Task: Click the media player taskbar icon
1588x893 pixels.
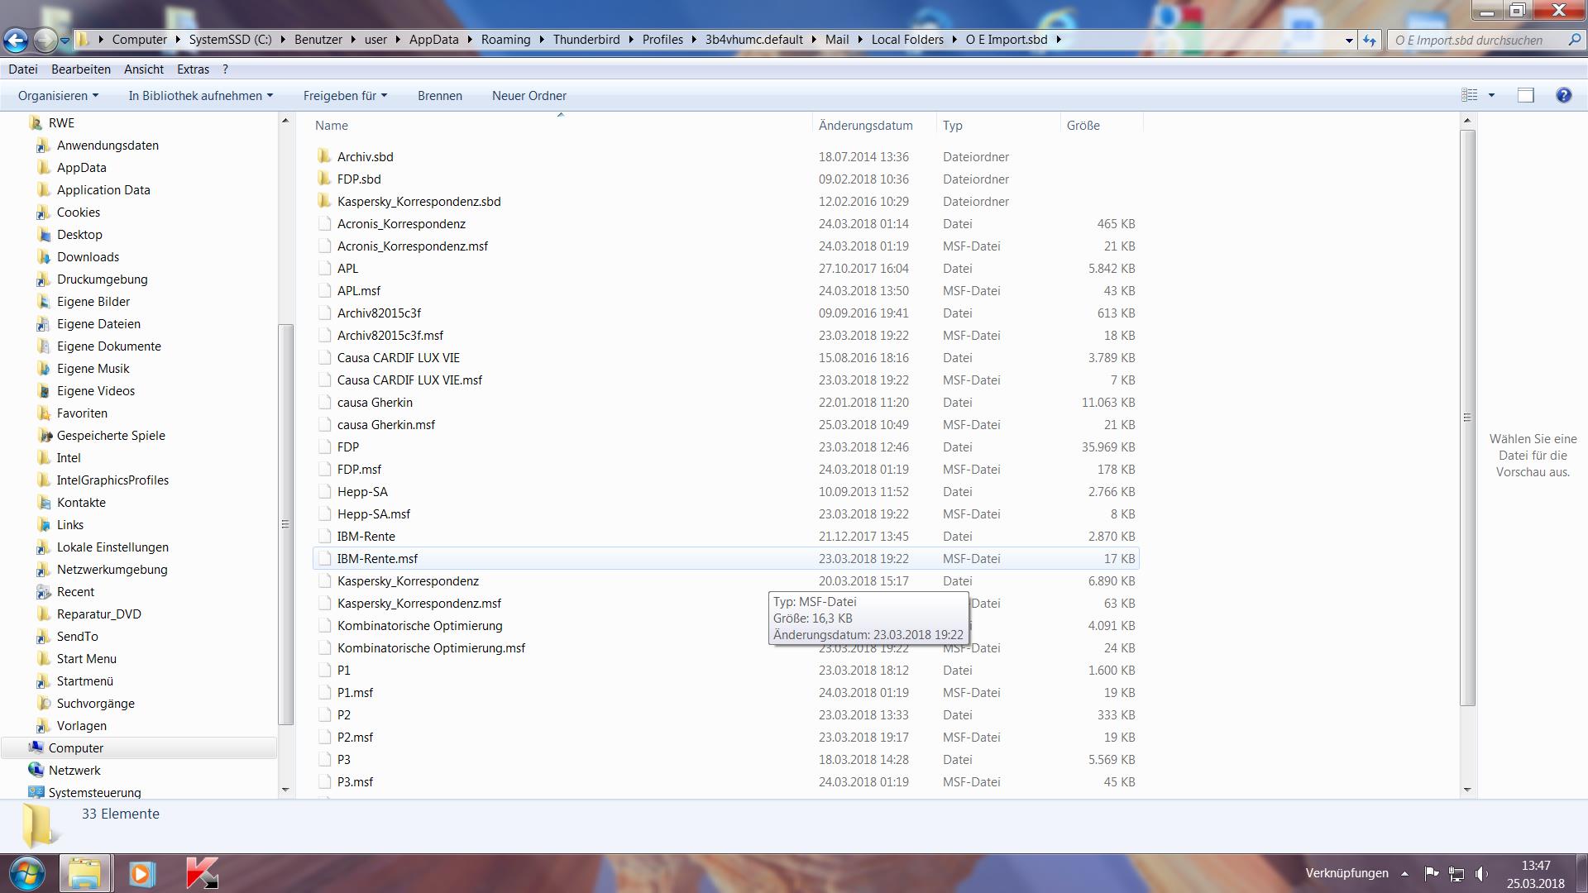Action: pos(141,873)
